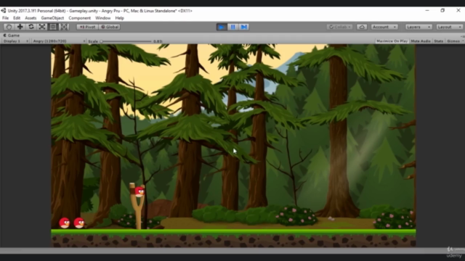Toggle Global handle rotation
Viewport: 465px width, 261px height.
point(110,27)
